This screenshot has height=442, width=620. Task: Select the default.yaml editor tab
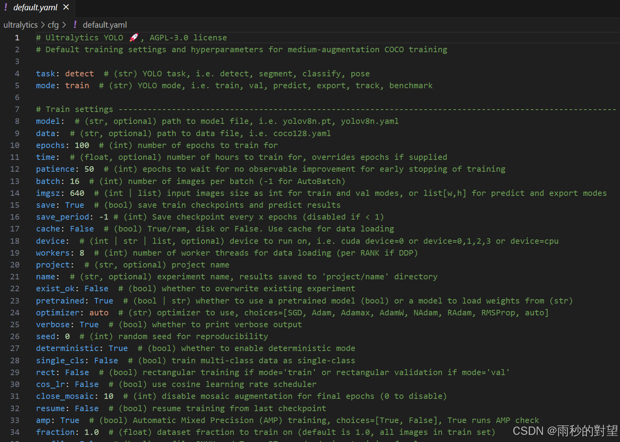(x=37, y=8)
